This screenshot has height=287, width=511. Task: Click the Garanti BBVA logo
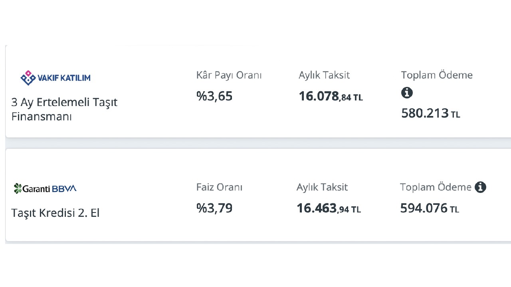(x=45, y=189)
